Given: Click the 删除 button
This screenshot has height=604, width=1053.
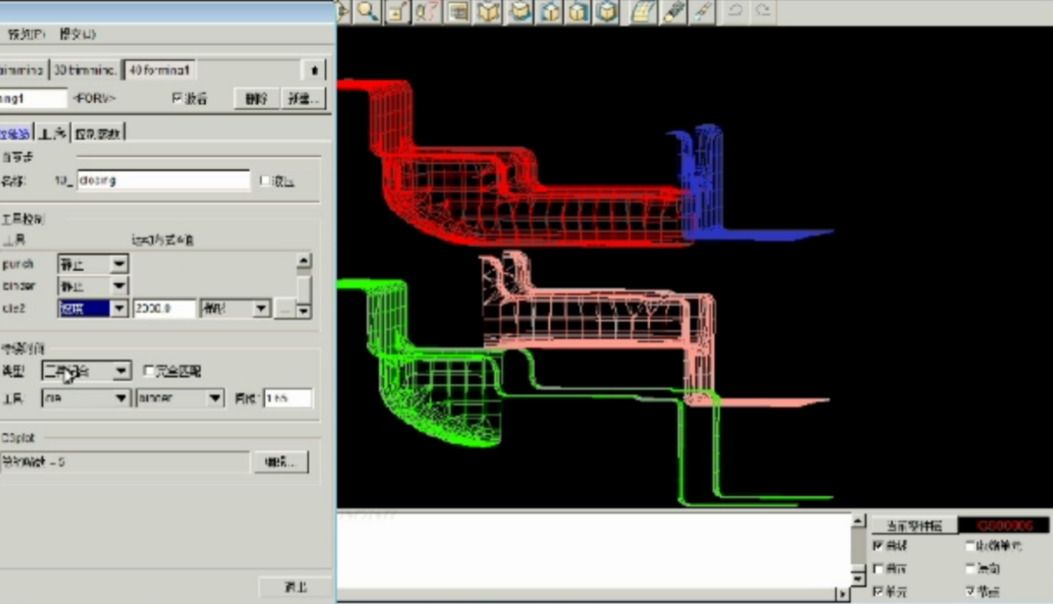Looking at the screenshot, I should 256,98.
